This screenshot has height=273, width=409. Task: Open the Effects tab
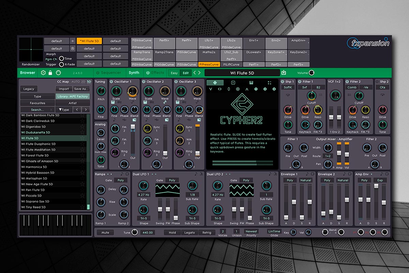(x=158, y=73)
